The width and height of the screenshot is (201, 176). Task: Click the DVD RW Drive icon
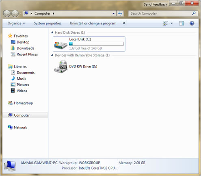[x=61, y=67]
